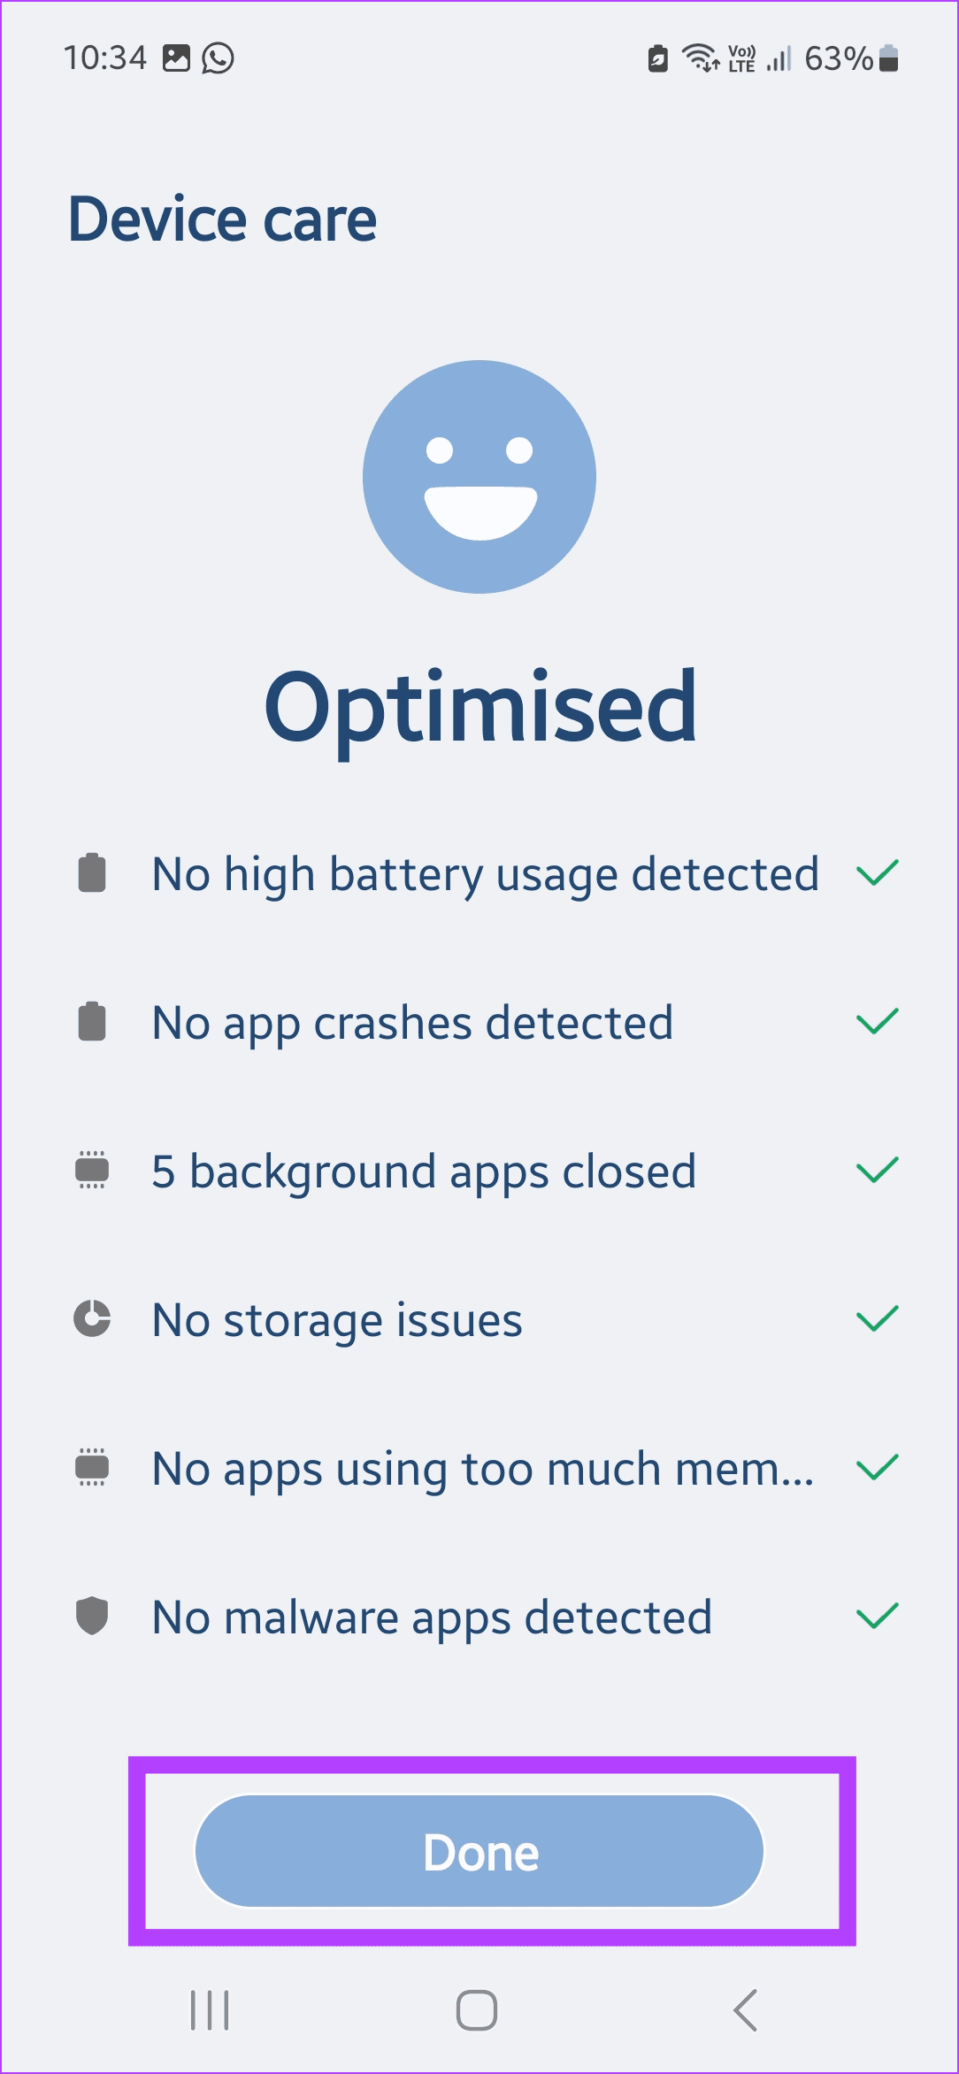959x2074 pixels.
Task: Select the 'No storage issues' entry
Action: [337, 1320]
